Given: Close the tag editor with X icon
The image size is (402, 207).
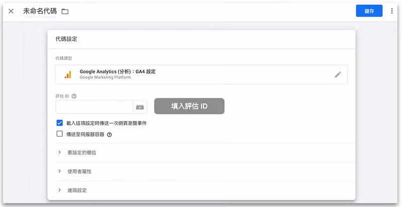Looking at the screenshot, I should (x=11, y=11).
